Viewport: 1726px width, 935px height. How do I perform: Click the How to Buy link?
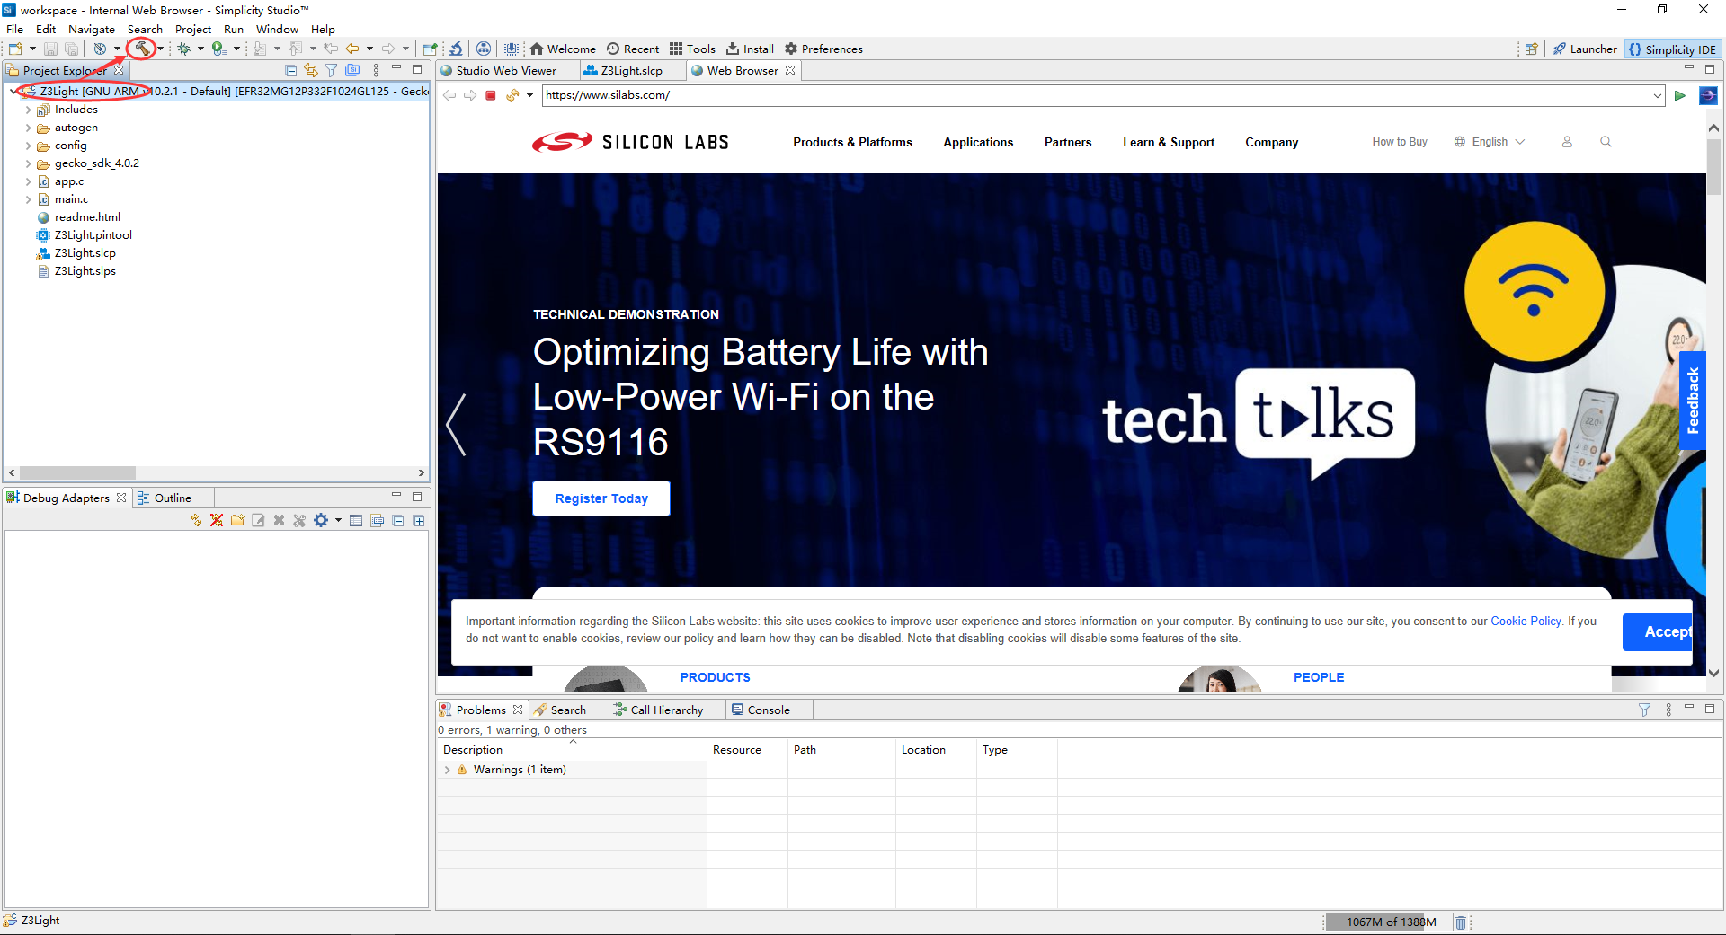(x=1399, y=142)
